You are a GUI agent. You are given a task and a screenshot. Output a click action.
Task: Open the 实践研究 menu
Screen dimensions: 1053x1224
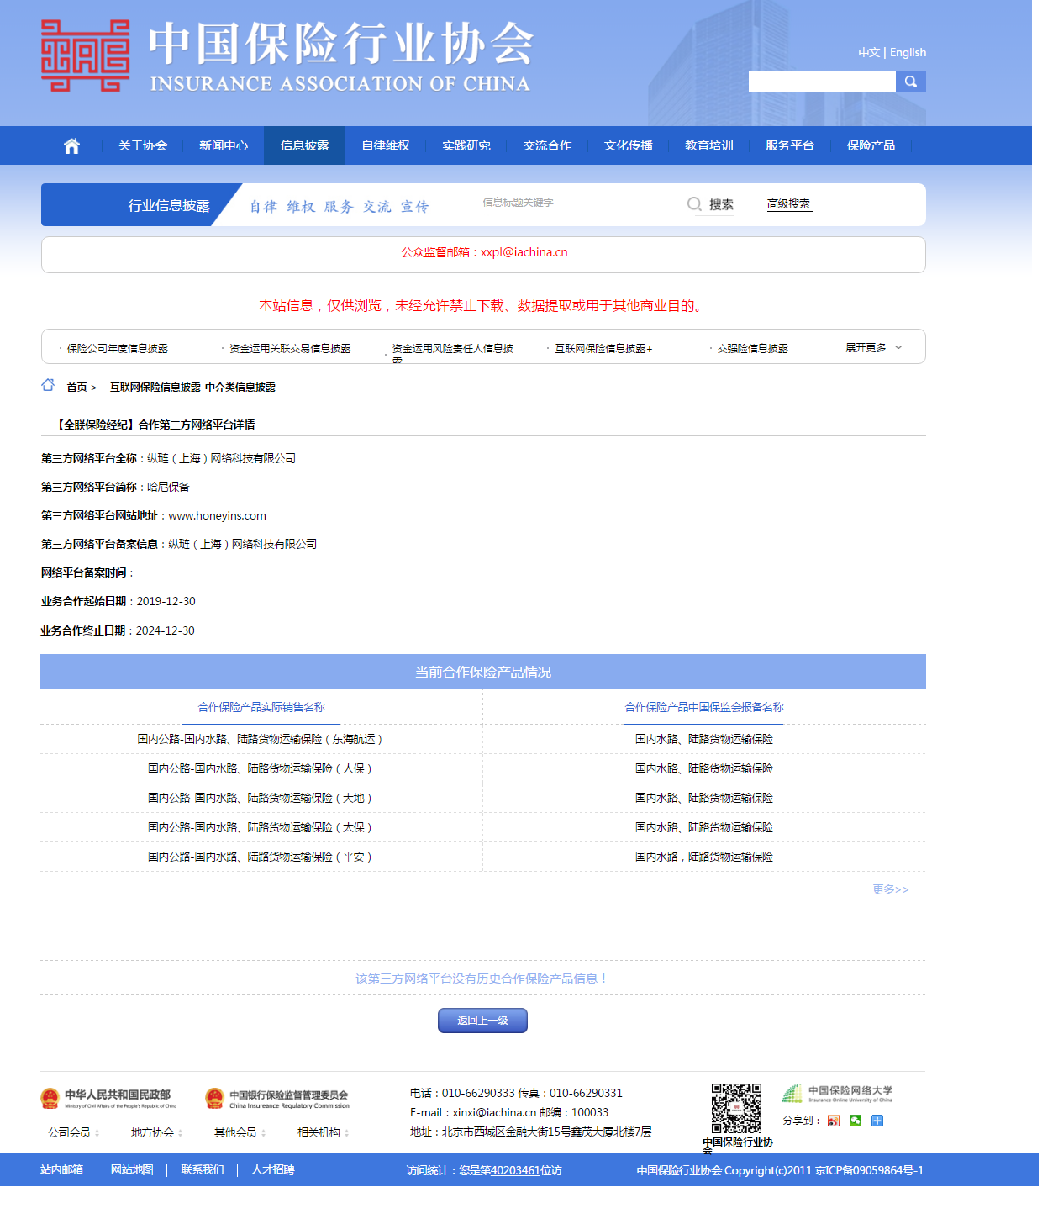coord(466,145)
